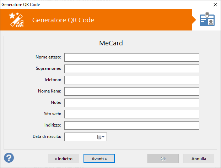Viewport: 221px width, 168px height.
Task: Click into the Nome esteso field
Action: pyautogui.click(x=131, y=57)
